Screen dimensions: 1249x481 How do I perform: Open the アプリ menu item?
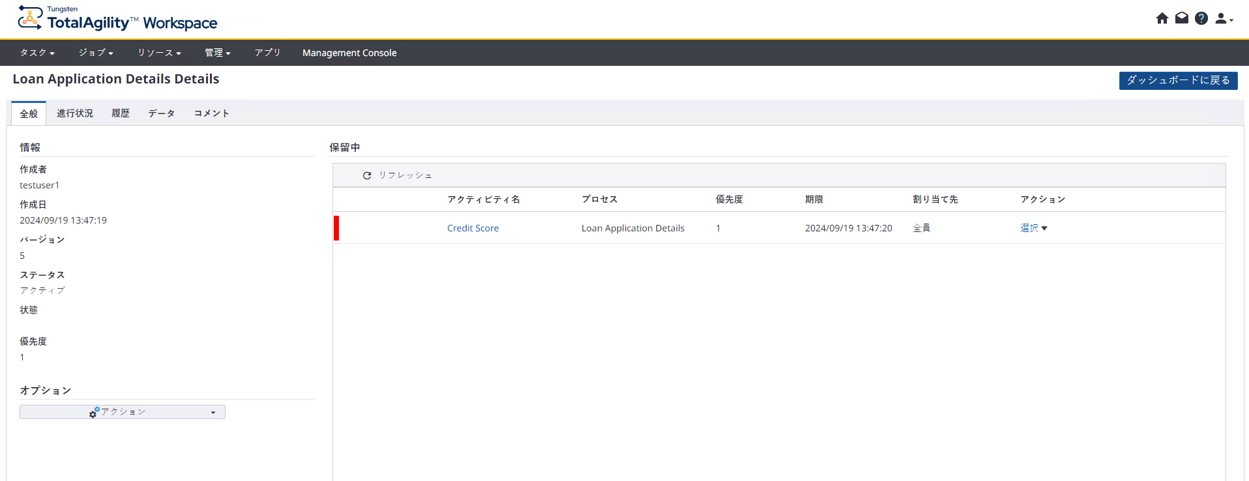coord(267,53)
